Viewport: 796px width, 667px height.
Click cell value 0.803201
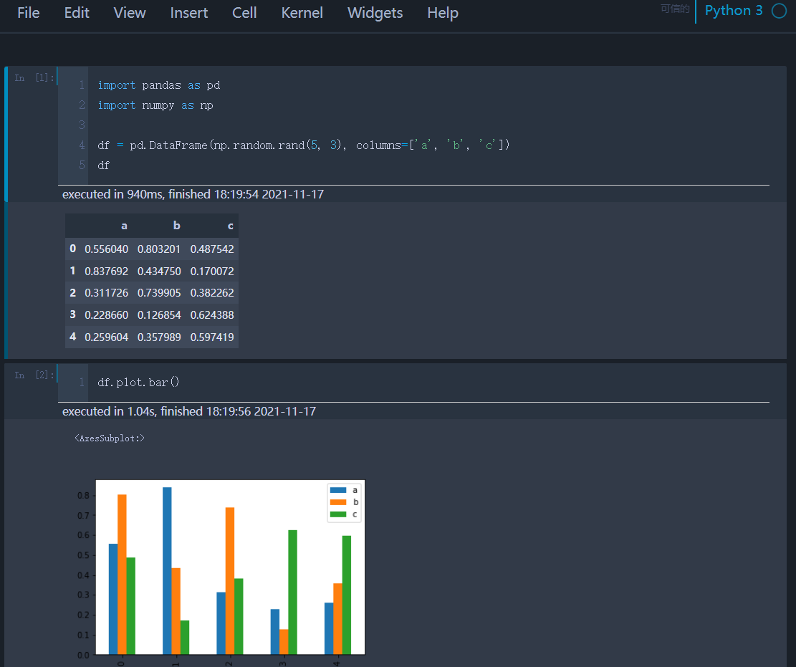[159, 249]
